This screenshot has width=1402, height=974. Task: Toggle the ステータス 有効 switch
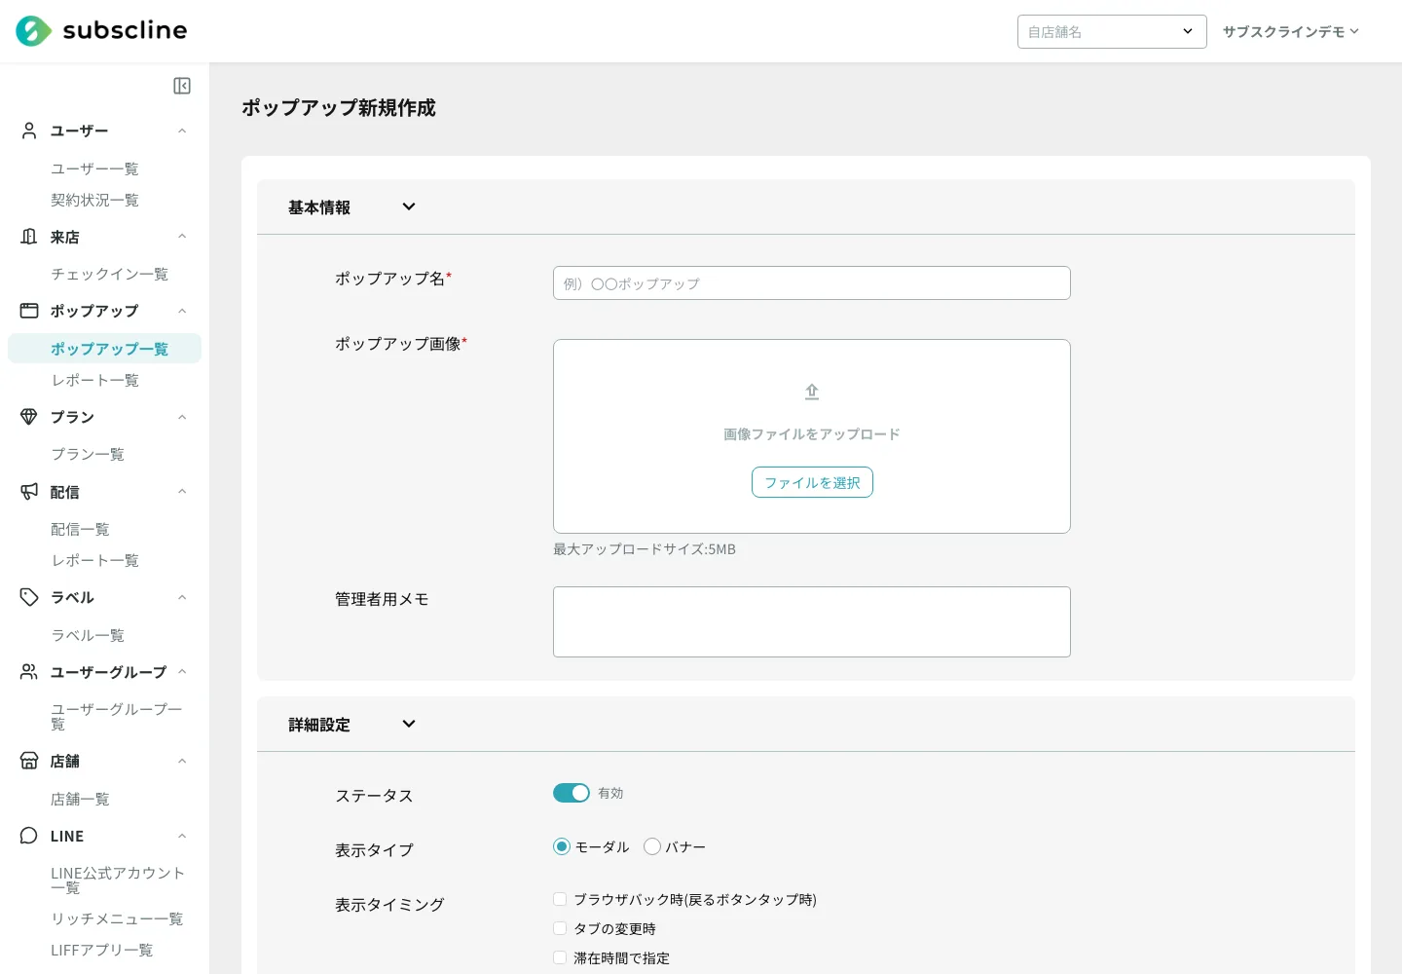(572, 793)
